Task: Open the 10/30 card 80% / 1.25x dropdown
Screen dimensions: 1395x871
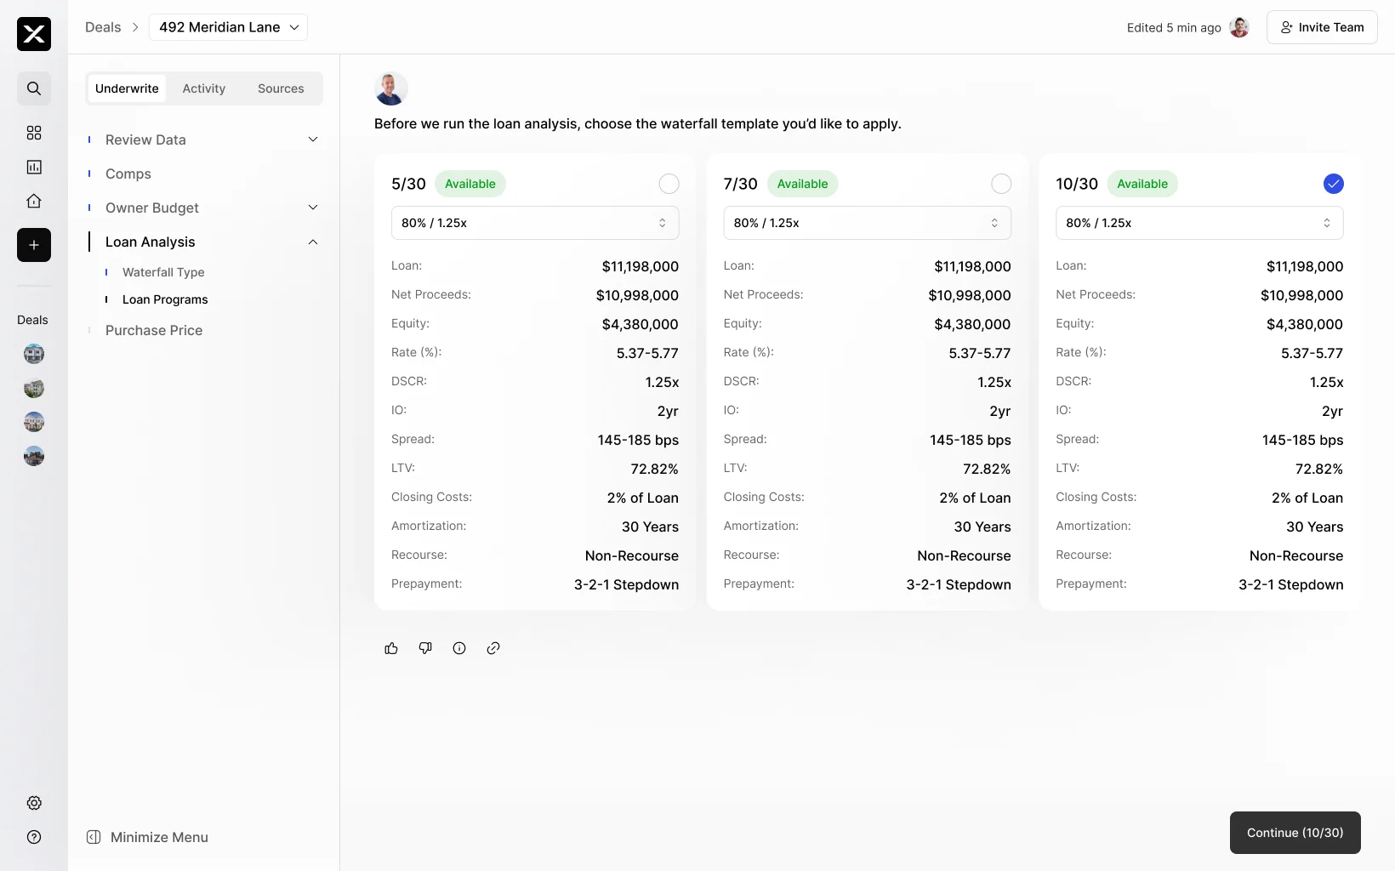Action: tap(1199, 223)
